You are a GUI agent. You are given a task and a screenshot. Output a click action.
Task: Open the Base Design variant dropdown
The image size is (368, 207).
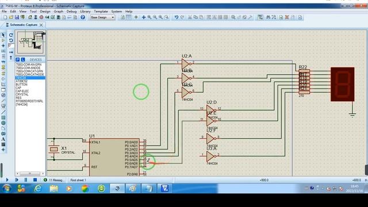[x=102, y=17]
